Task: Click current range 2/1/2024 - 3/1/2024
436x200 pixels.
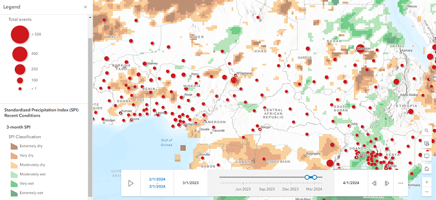Action: click(157, 183)
